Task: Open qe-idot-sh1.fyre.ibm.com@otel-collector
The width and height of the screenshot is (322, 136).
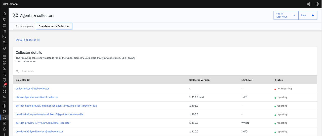Action: click(39, 131)
